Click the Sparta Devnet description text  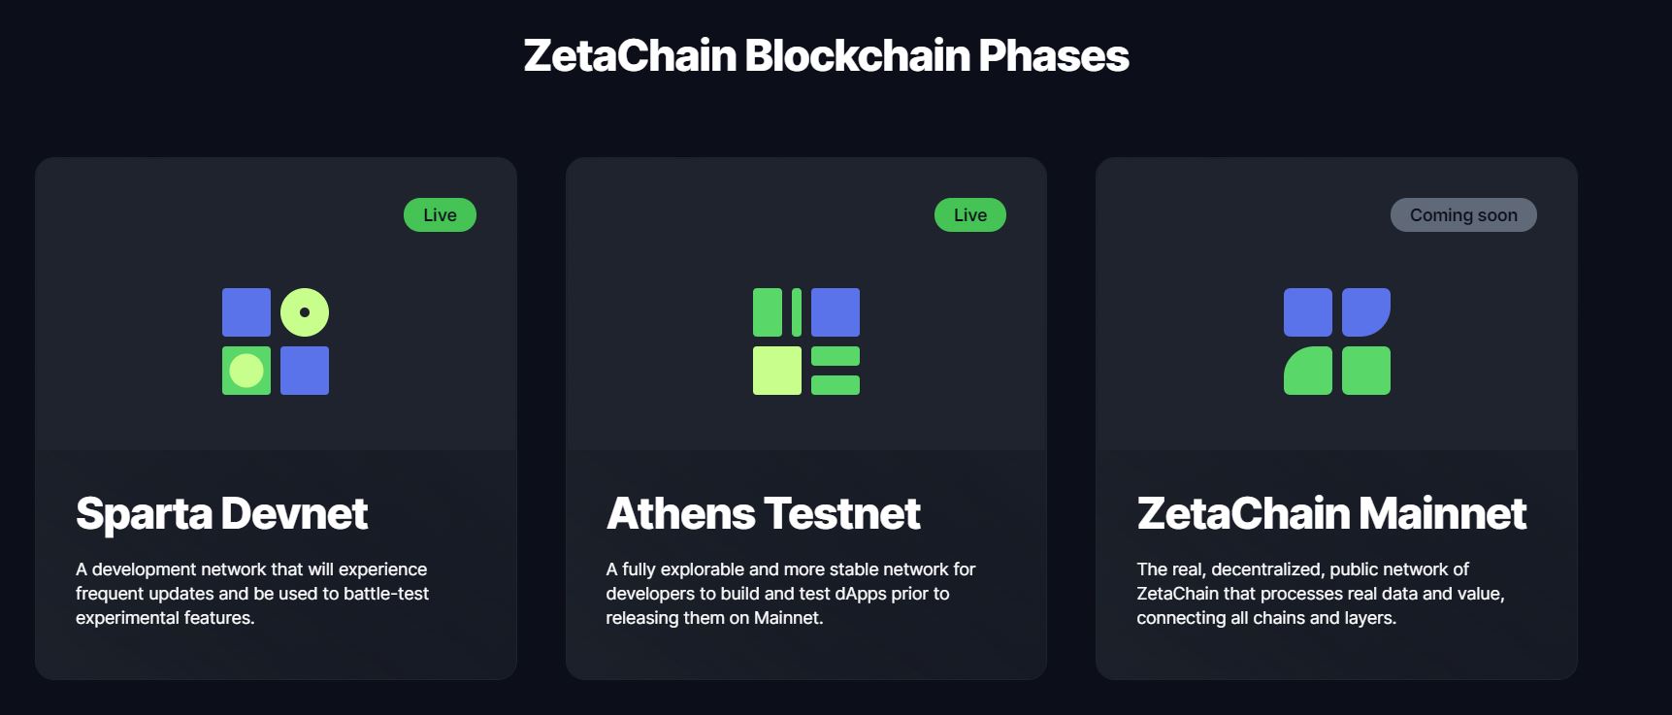pyautogui.click(x=252, y=594)
